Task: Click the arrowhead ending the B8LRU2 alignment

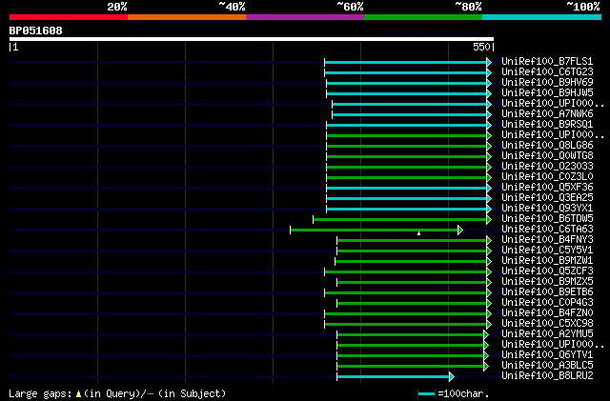Action: (451, 376)
